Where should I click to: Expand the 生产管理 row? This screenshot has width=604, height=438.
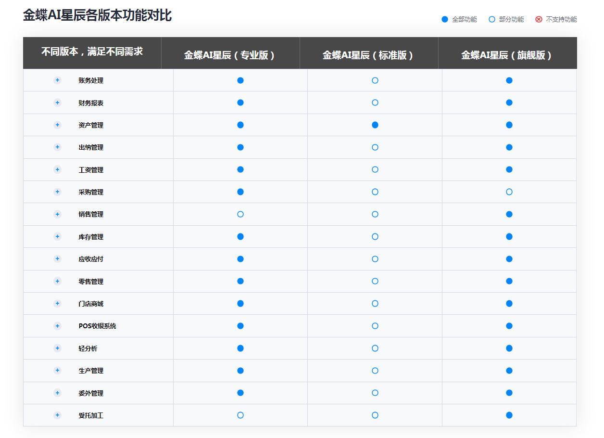coord(57,370)
